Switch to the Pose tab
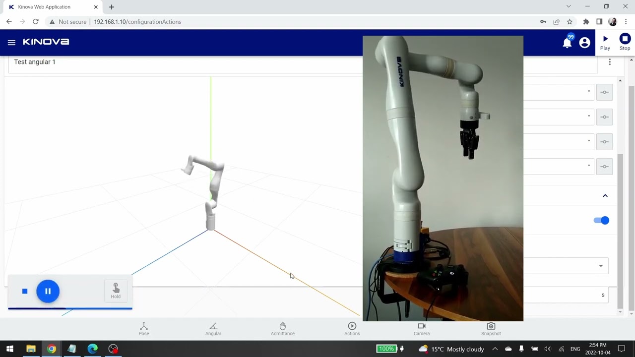This screenshot has width=635, height=357. 144,329
